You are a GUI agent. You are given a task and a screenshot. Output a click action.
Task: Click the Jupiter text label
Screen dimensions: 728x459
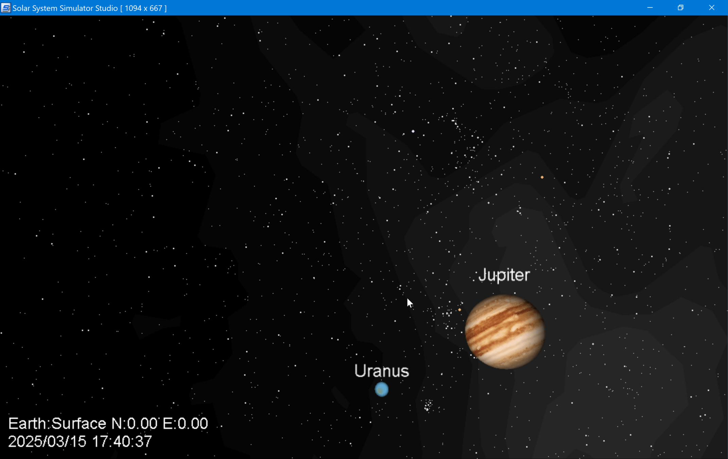(x=504, y=275)
